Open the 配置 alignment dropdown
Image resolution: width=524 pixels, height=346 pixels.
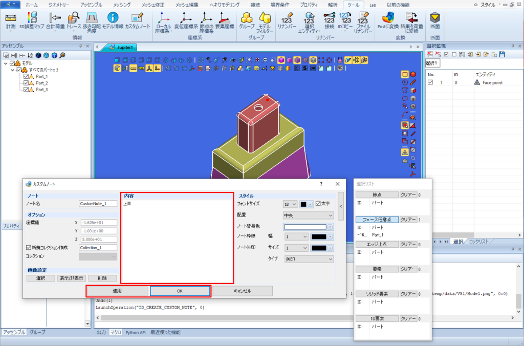pos(308,215)
